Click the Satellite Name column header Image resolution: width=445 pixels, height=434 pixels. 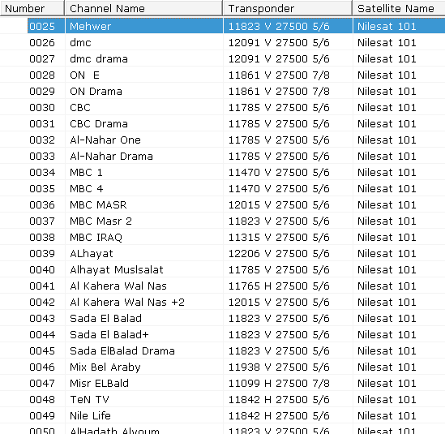tap(399, 9)
